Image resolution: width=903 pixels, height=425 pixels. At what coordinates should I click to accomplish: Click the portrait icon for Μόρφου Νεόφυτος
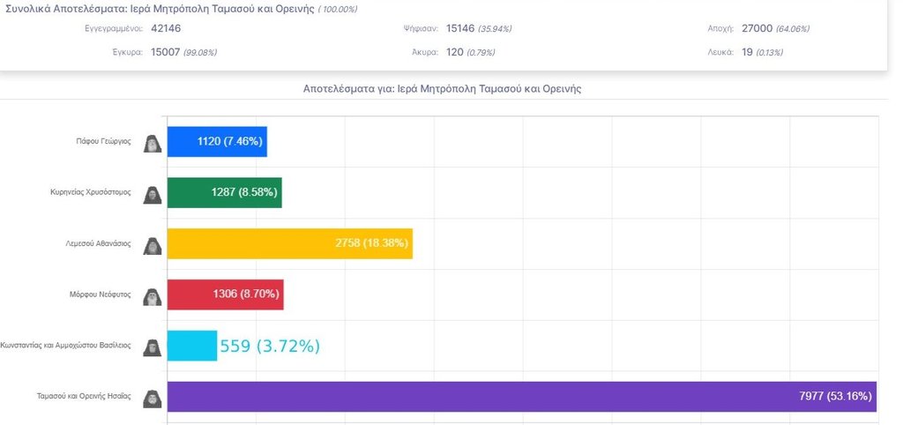(153, 297)
